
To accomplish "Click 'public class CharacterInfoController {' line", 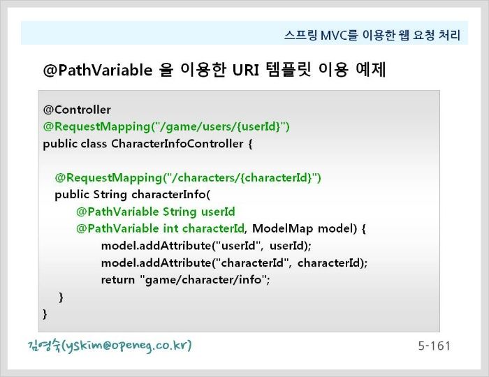I will (x=147, y=144).
